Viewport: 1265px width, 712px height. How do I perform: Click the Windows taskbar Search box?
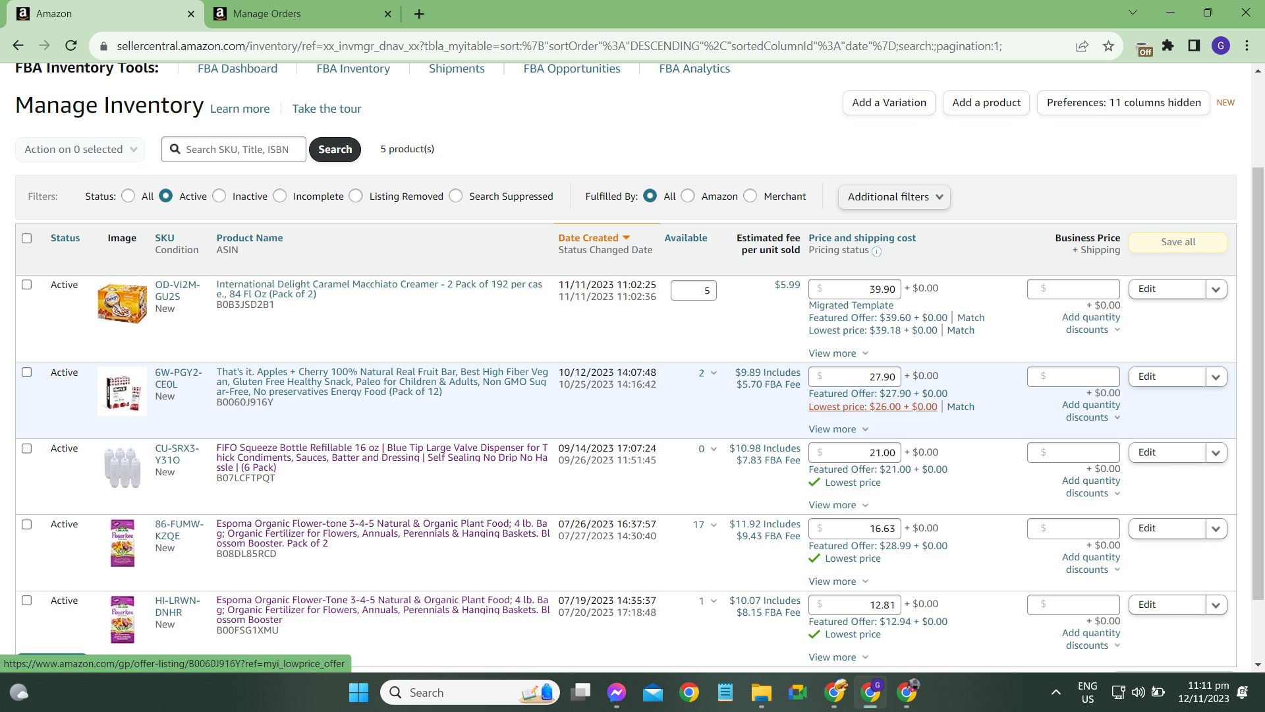tap(470, 692)
